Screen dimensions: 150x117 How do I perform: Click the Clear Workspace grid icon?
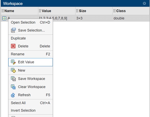pos(13,87)
